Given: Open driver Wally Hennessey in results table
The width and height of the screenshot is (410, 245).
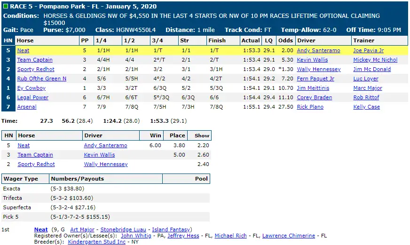Looking at the screenshot, I should coord(319,69).
